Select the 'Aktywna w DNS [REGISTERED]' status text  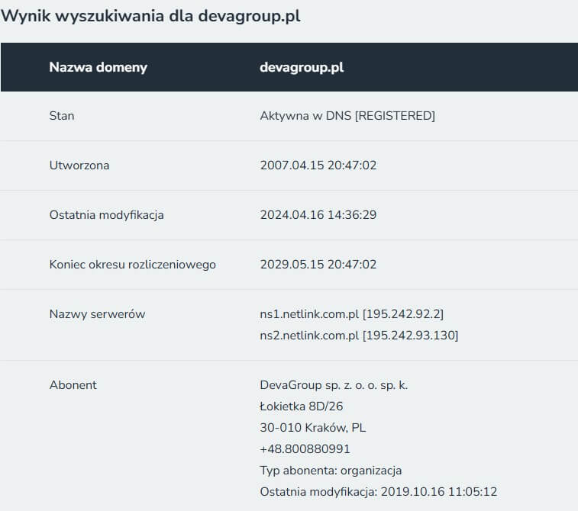(347, 116)
